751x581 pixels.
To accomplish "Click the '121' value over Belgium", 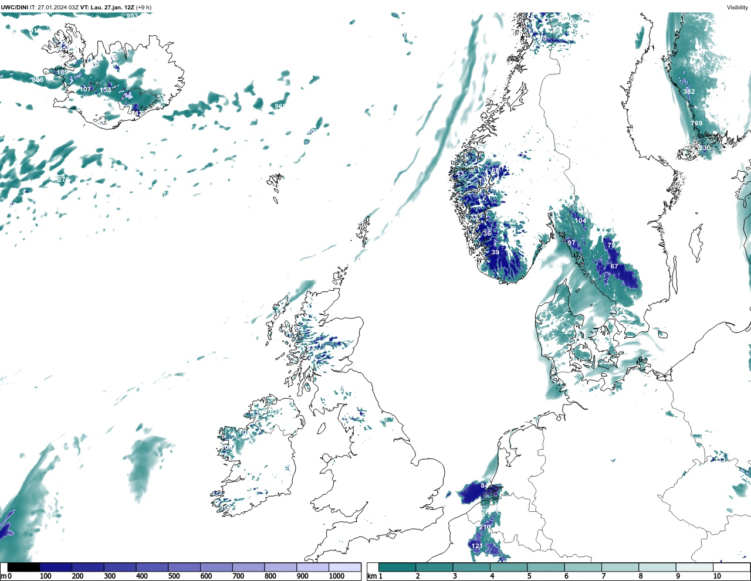I will point(477,546).
